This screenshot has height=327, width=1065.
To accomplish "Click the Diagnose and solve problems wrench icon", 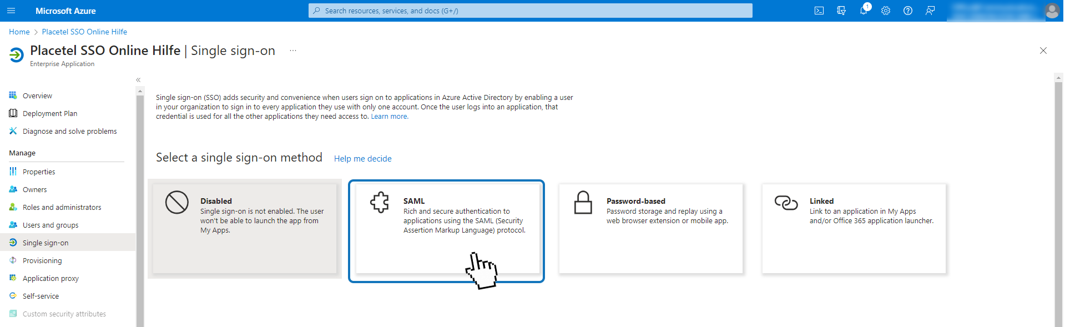I will [x=13, y=131].
